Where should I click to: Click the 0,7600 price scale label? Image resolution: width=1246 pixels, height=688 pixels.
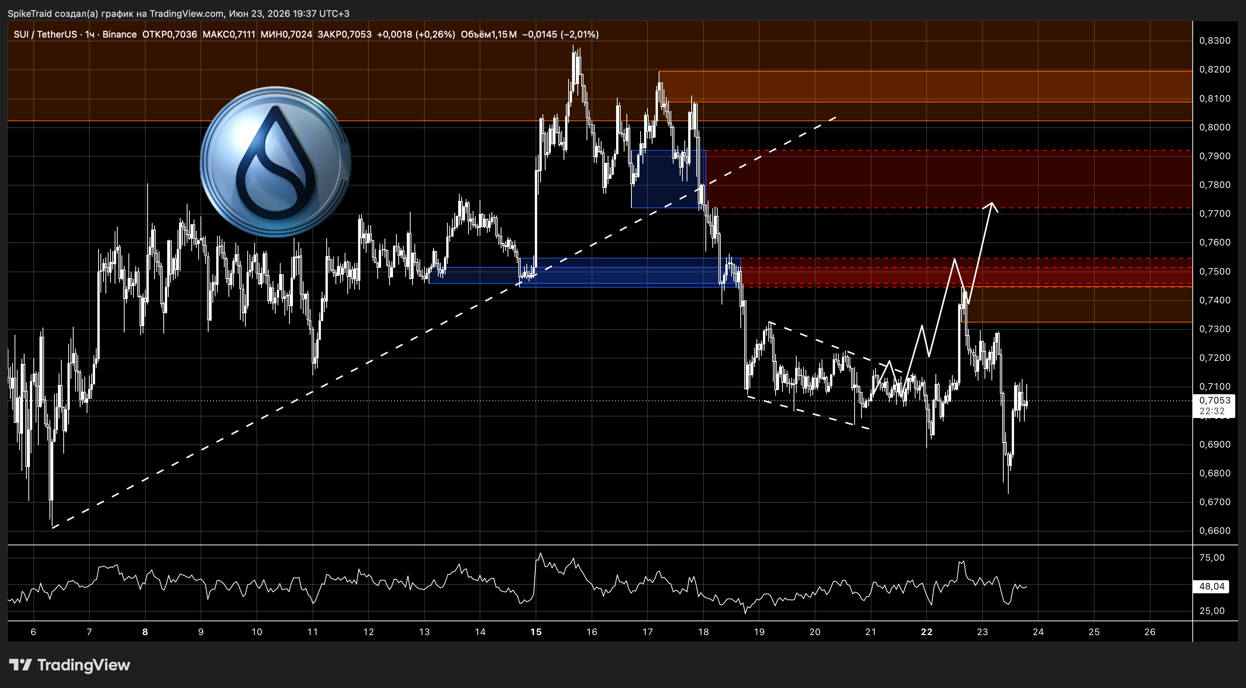pyautogui.click(x=1215, y=242)
